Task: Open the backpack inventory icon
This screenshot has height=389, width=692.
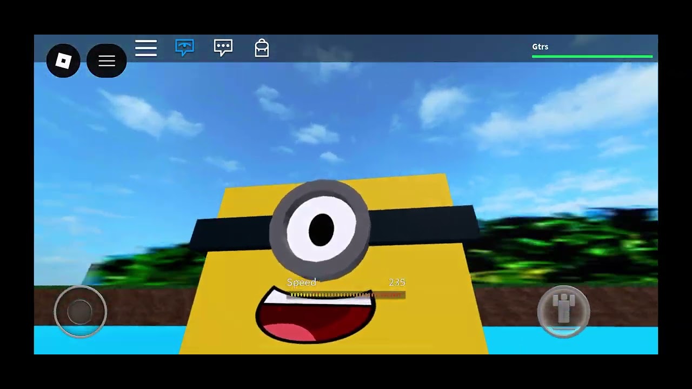Action: pyautogui.click(x=262, y=48)
